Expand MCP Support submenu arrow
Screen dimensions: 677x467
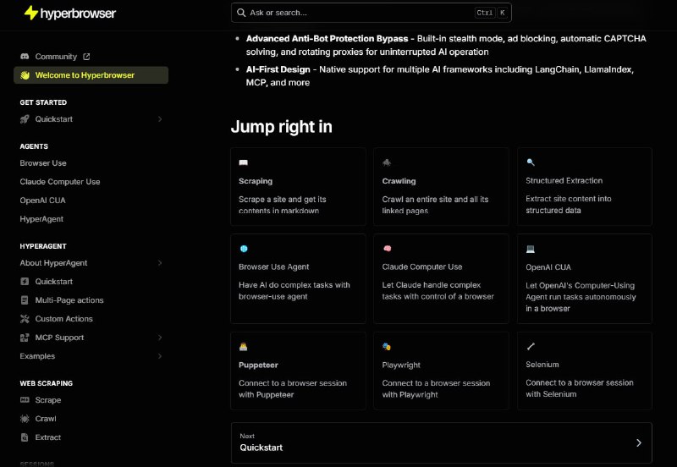click(x=160, y=338)
